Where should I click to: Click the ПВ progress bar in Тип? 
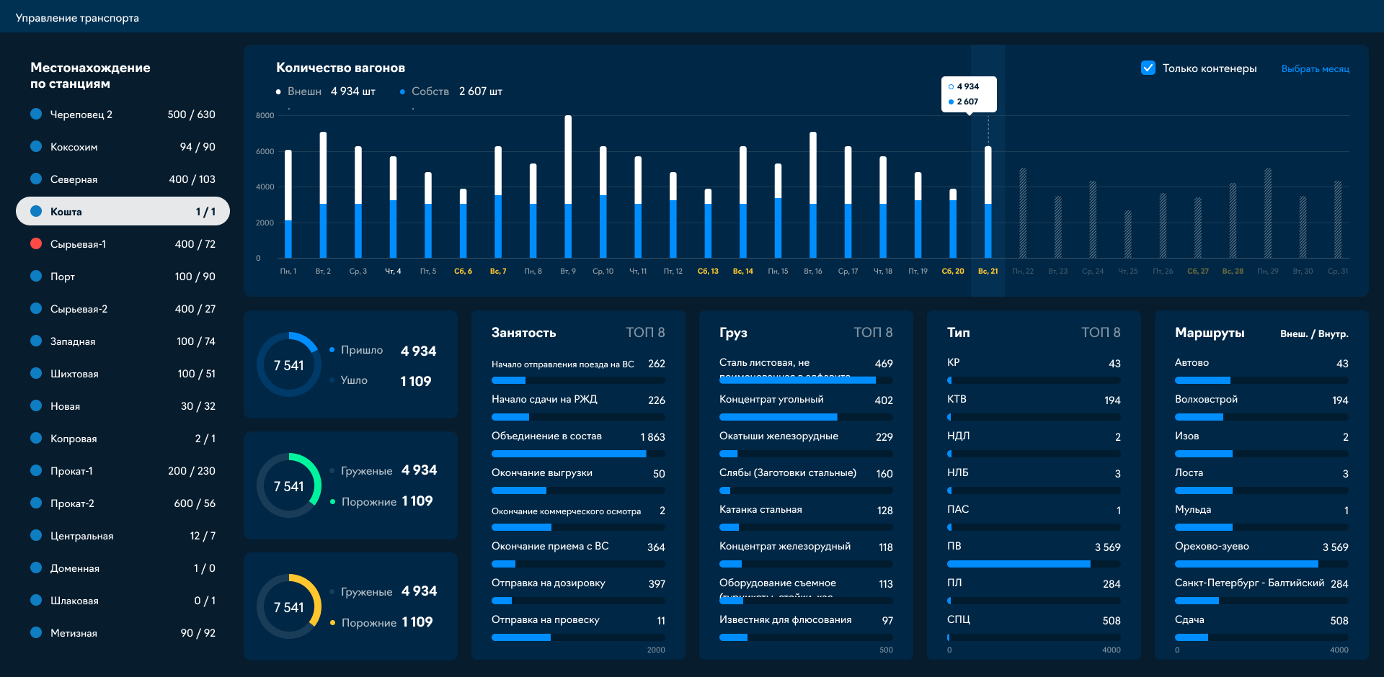tap(1034, 564)
